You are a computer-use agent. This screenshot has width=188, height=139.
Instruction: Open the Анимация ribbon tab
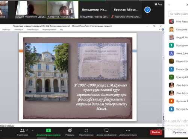click(x=18, y=30)
